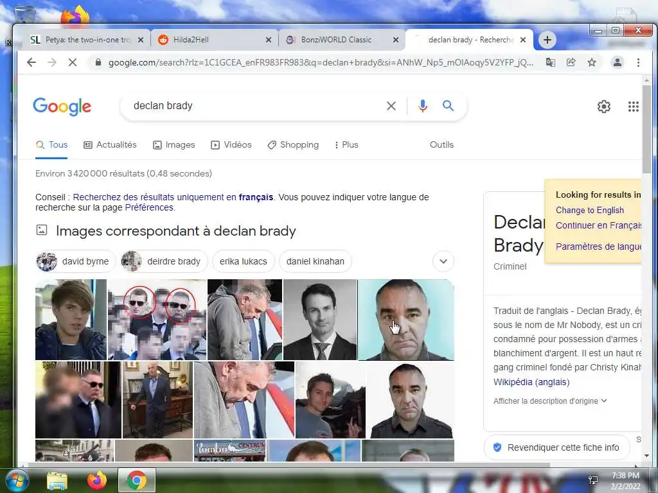Close the BonziWORLD Classic tab
Viewport: 658px width, 493px height.
coord(396,40)
